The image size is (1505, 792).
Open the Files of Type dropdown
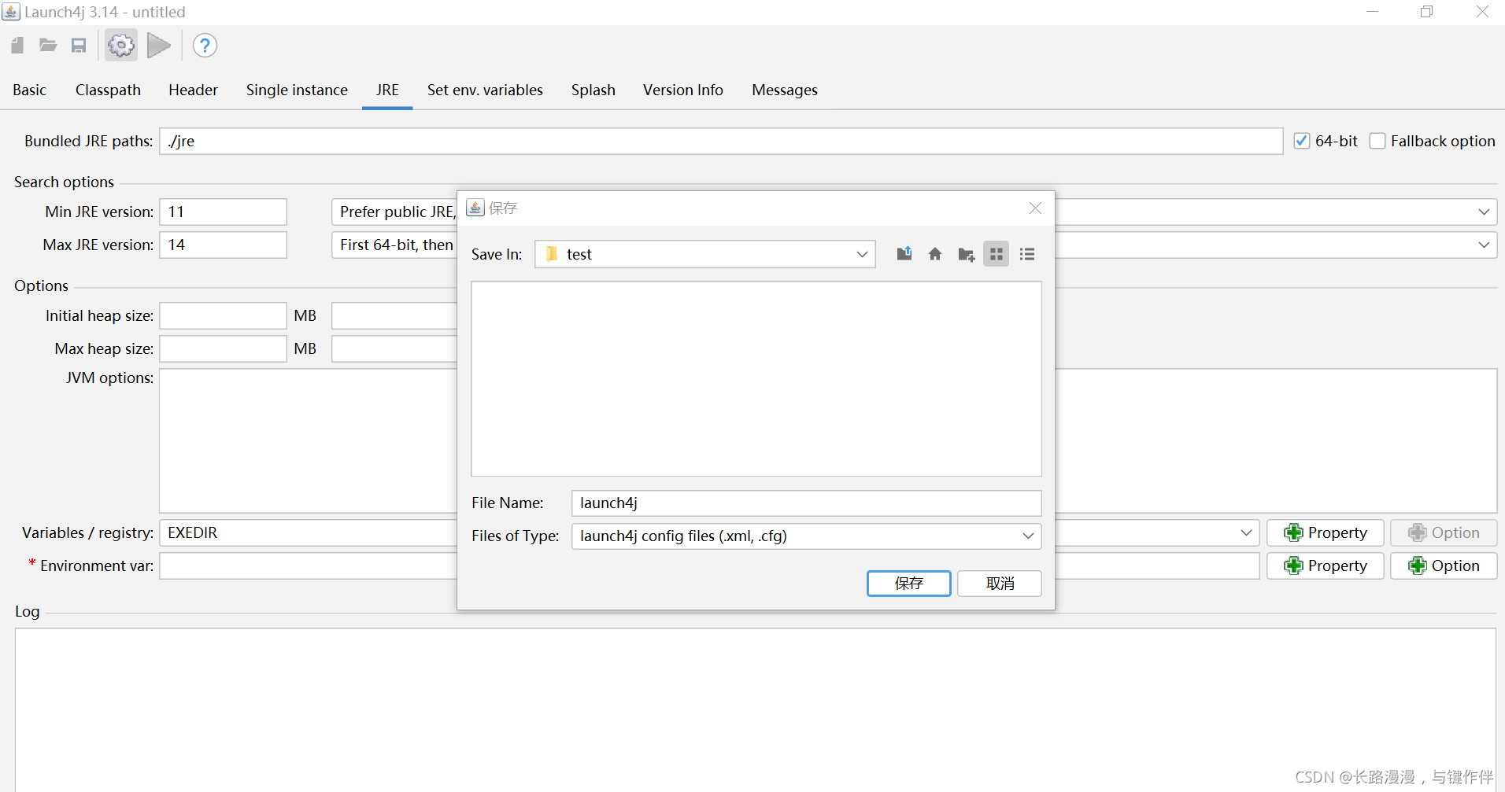click(x=1028, y=536)
